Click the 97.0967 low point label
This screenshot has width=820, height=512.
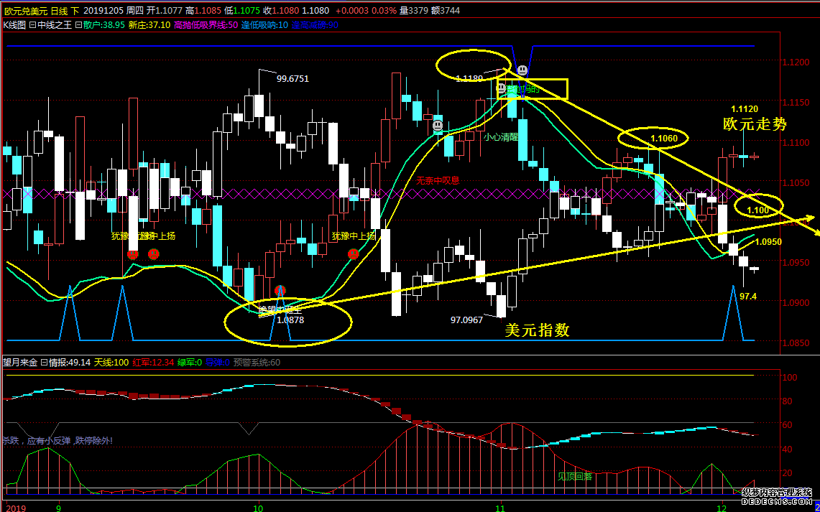pos(467,320)
